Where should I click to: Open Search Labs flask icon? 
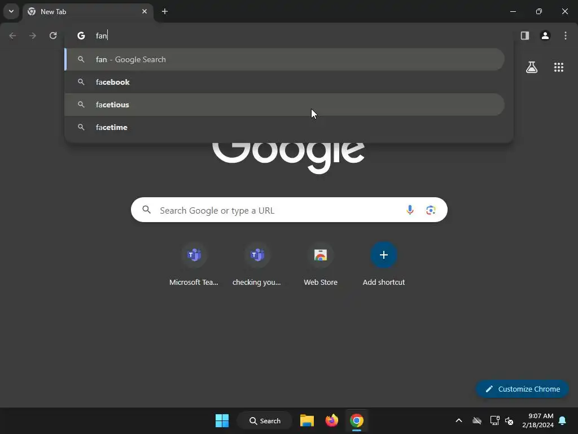click(532, 67)
